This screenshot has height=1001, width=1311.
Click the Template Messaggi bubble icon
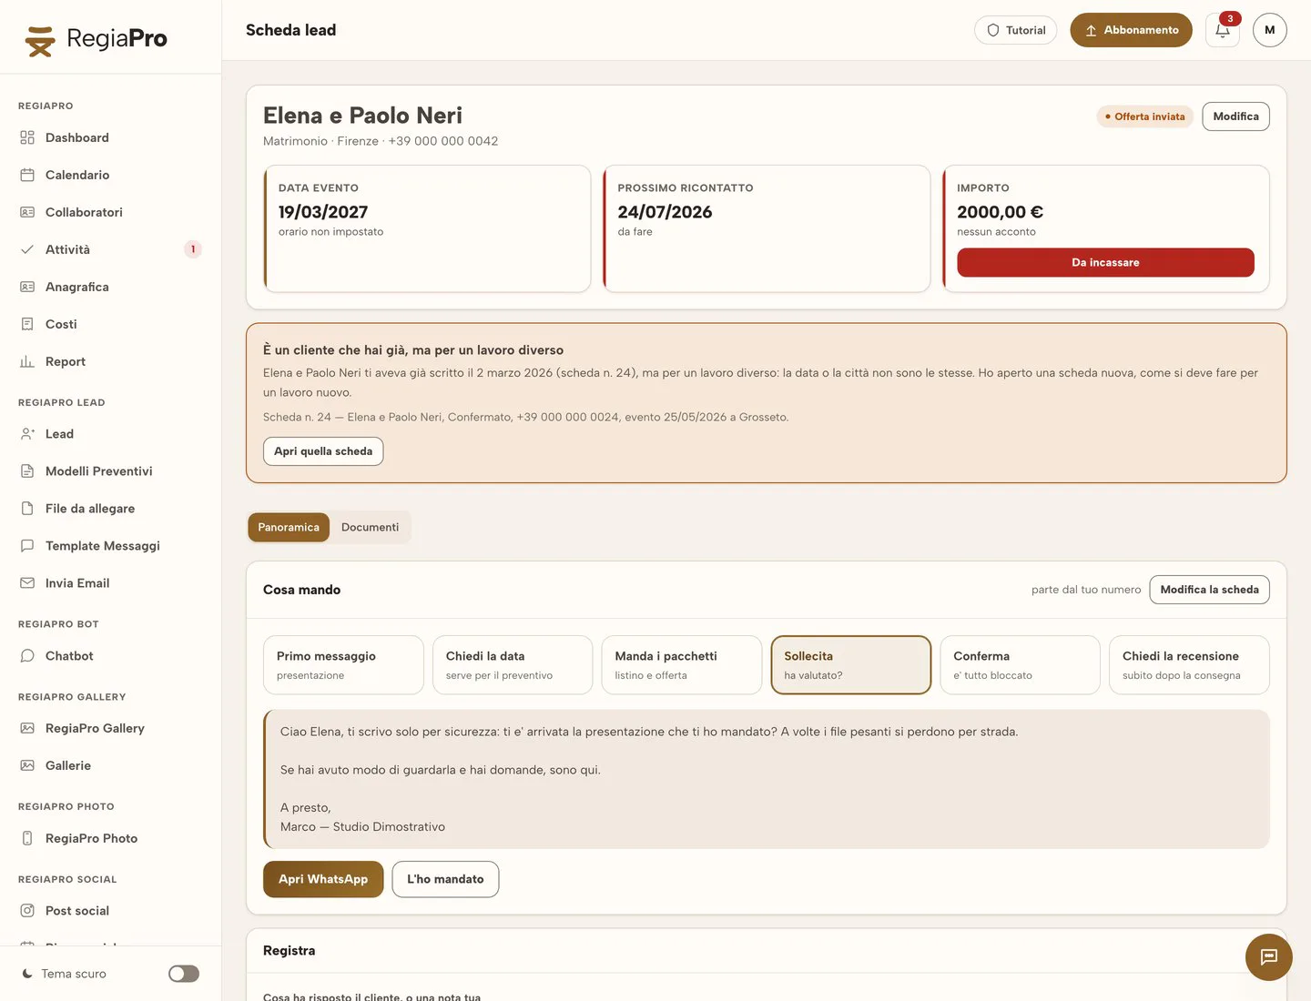27,546
